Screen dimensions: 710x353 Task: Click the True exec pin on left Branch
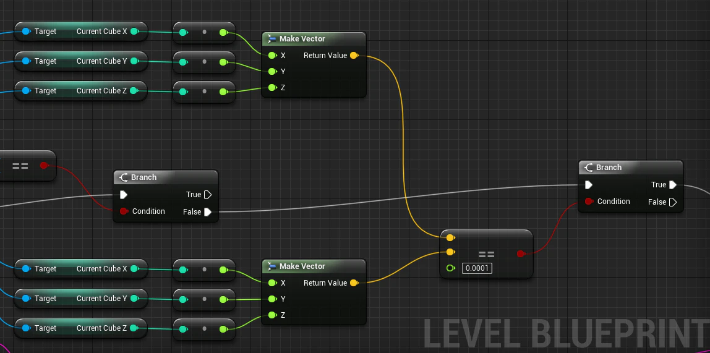(208, 195)
